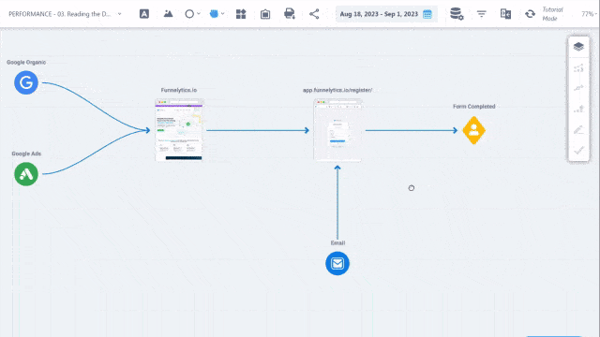Select the circle shape tool
The image size is (600, 337).
(189, 14)
